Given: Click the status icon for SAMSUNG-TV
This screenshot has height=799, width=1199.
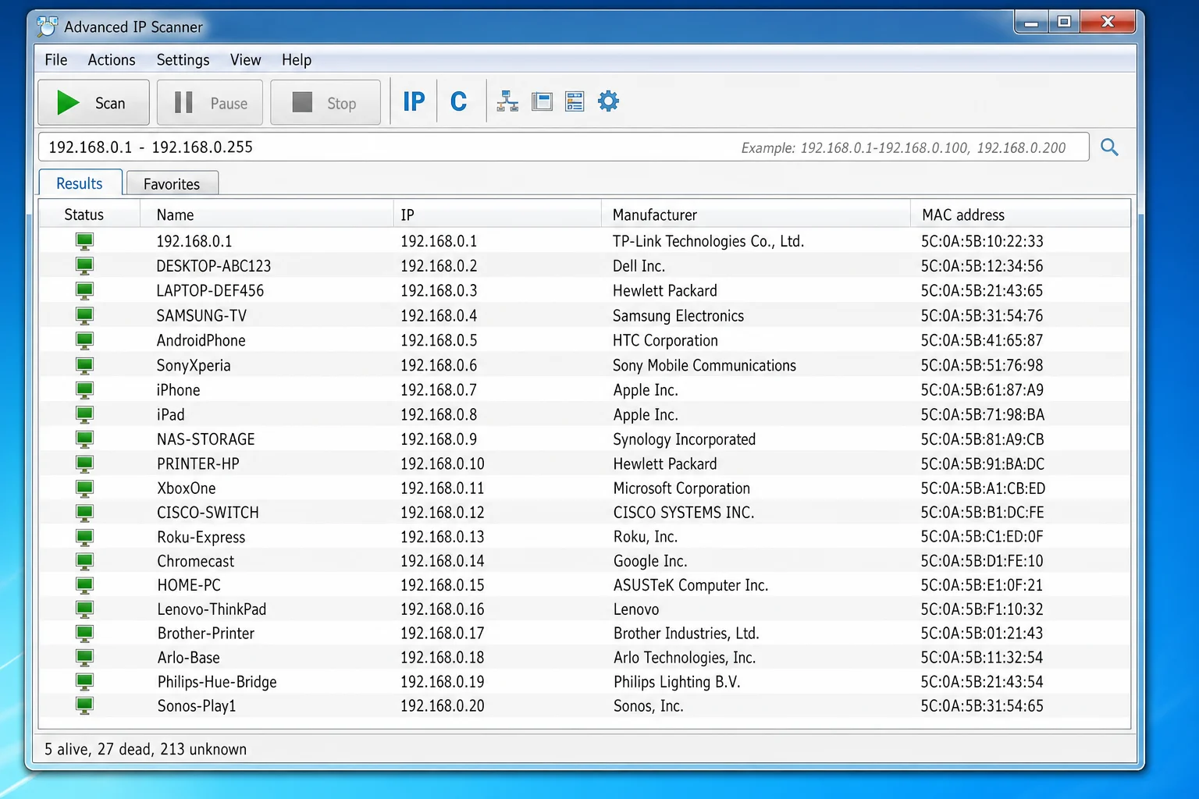Looking at the screenshot, I should tap(84, 316).
